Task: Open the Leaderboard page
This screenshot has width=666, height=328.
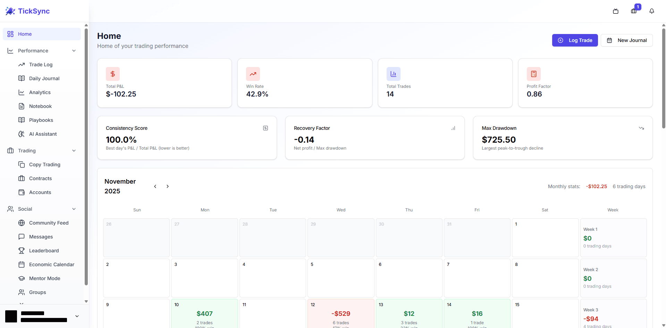Action: (x=43, y=251)
